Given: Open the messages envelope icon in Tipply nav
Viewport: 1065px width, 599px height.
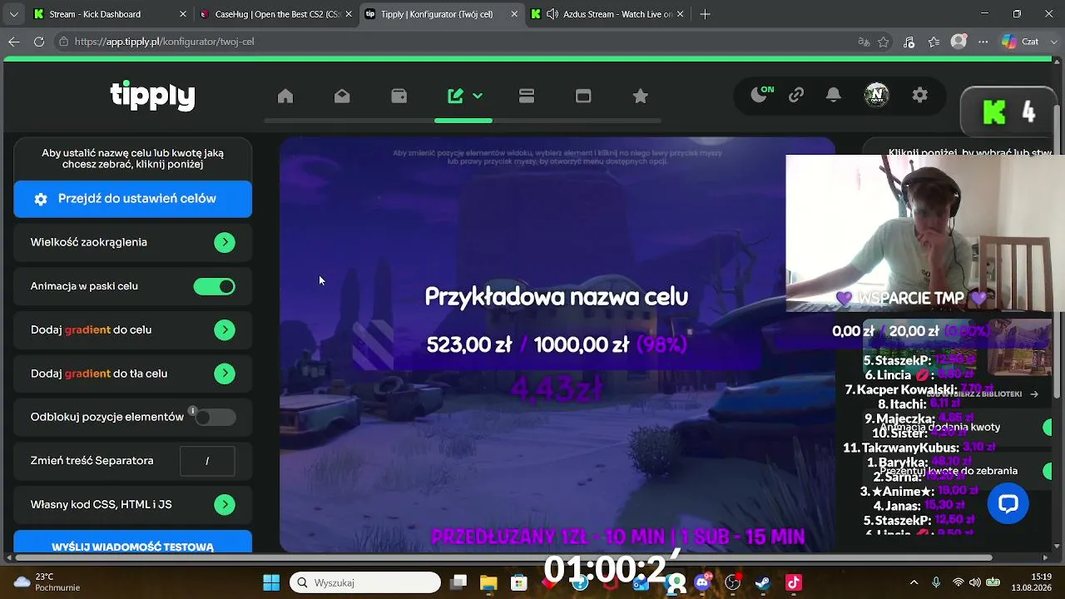Looking at the screenshot, I should tap(342, 97).
